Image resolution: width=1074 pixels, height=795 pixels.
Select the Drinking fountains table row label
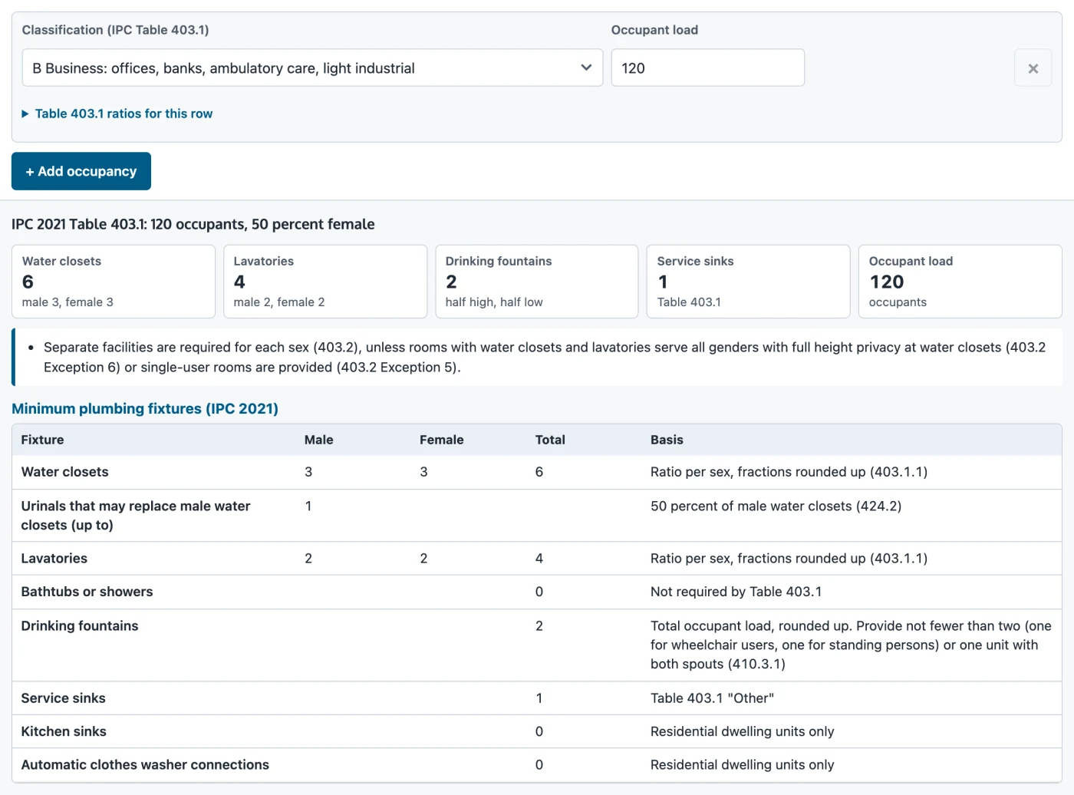point(80,626)
